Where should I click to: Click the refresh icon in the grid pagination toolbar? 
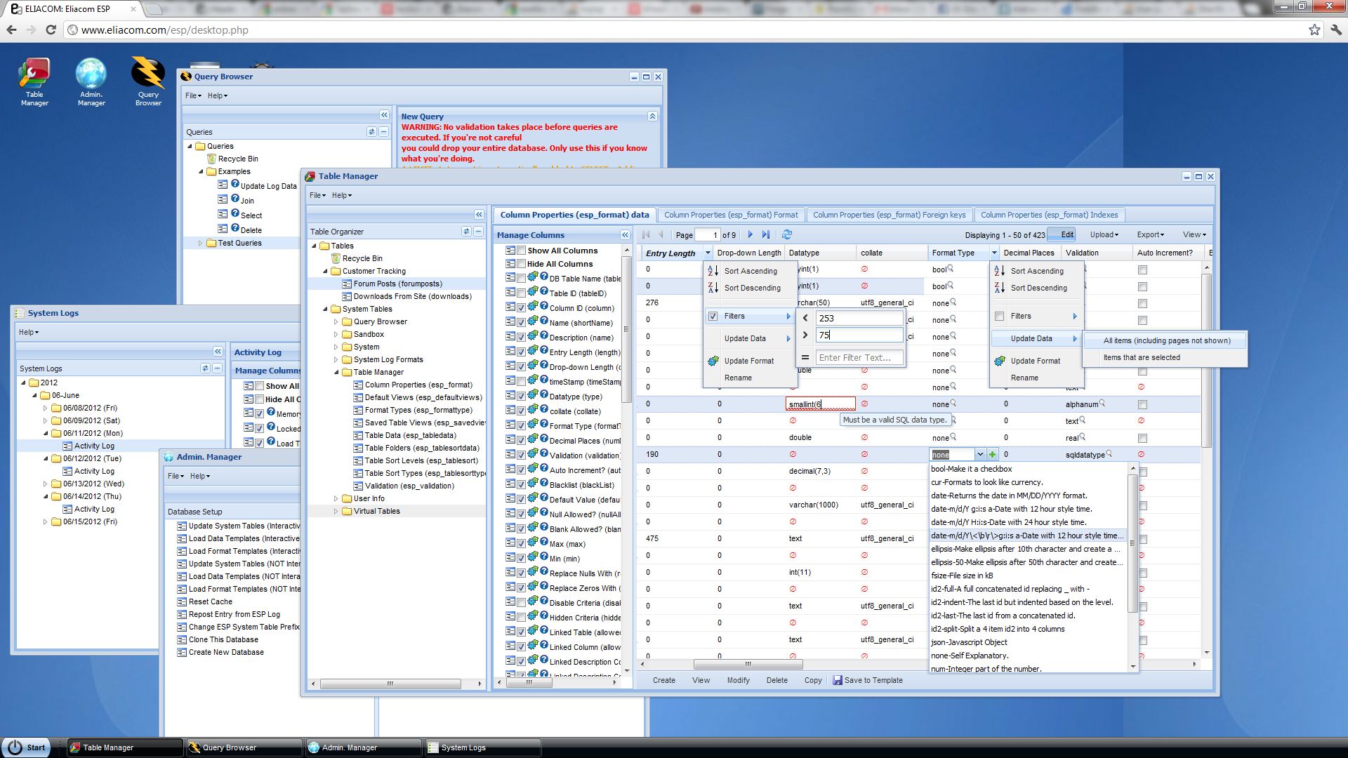[x=788, y=235]
